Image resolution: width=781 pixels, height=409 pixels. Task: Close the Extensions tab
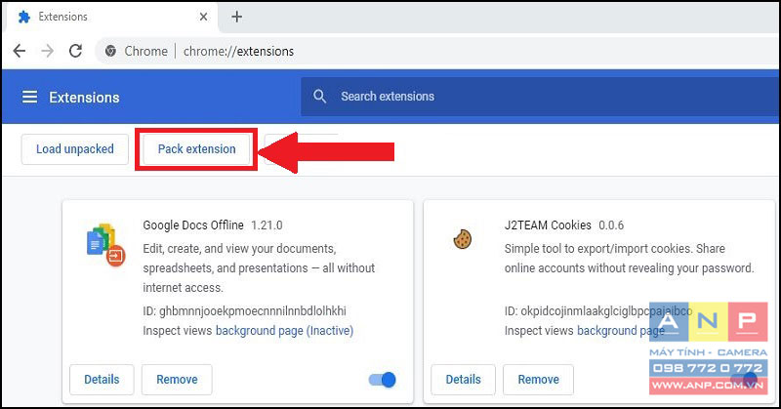click(203, 17)
